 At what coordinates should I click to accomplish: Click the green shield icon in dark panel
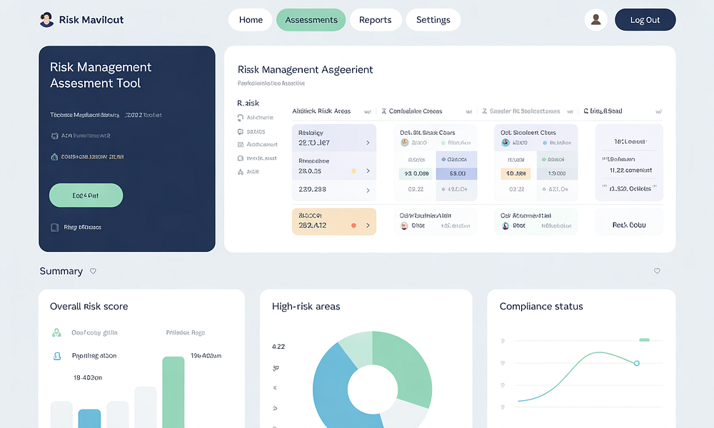54,157
